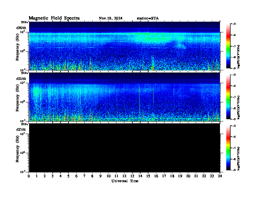Click the "16" hour tick label

tap(156, 176)
